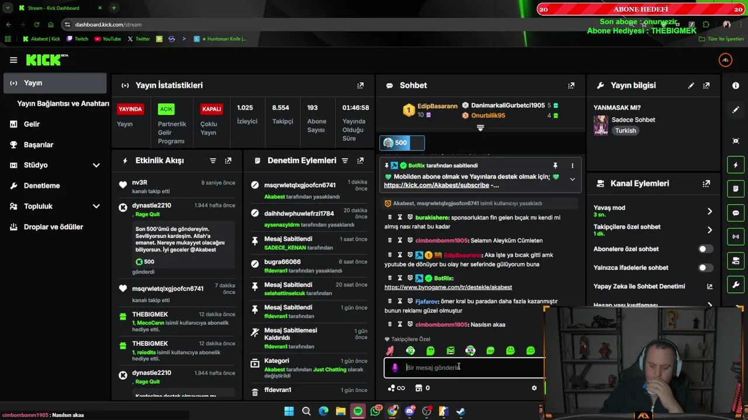Open Droplar ve ödüller page
The image size is (748, 420).
[x=54, y=227]
